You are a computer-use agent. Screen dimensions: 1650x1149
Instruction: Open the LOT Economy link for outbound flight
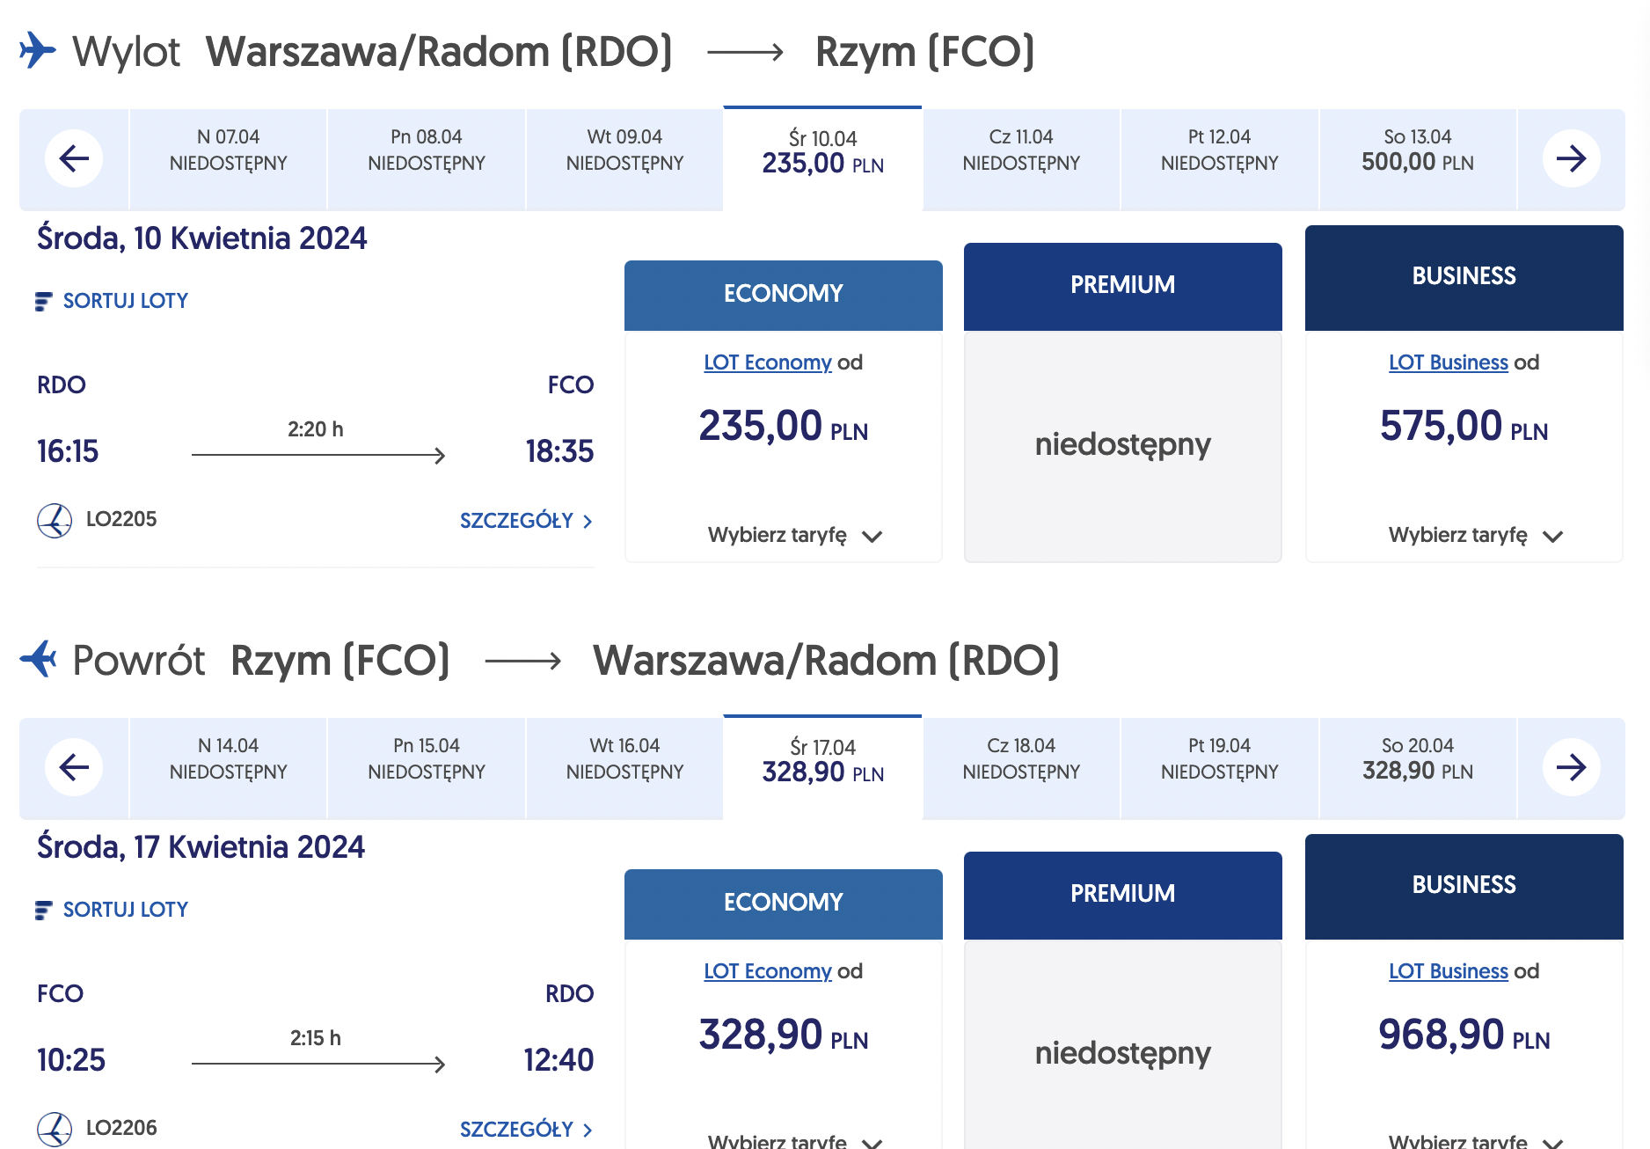[x=767, y=362]
